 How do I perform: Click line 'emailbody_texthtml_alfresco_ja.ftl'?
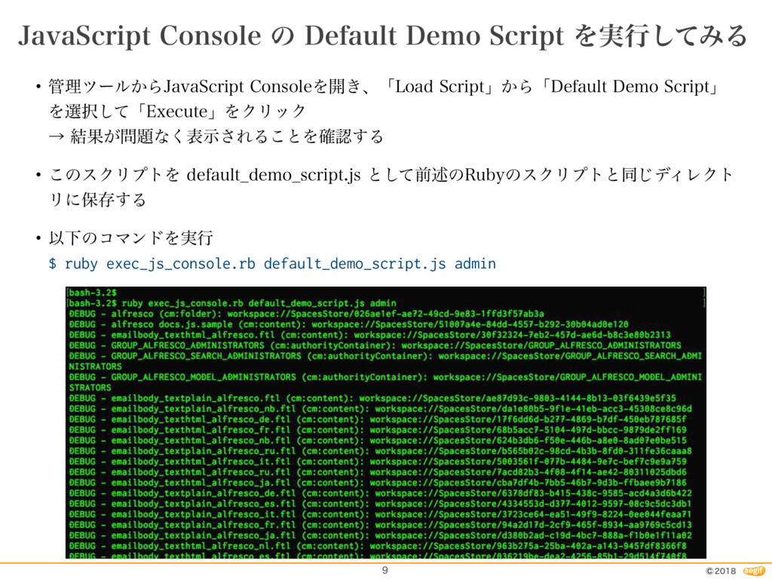[x=377, y=482]
